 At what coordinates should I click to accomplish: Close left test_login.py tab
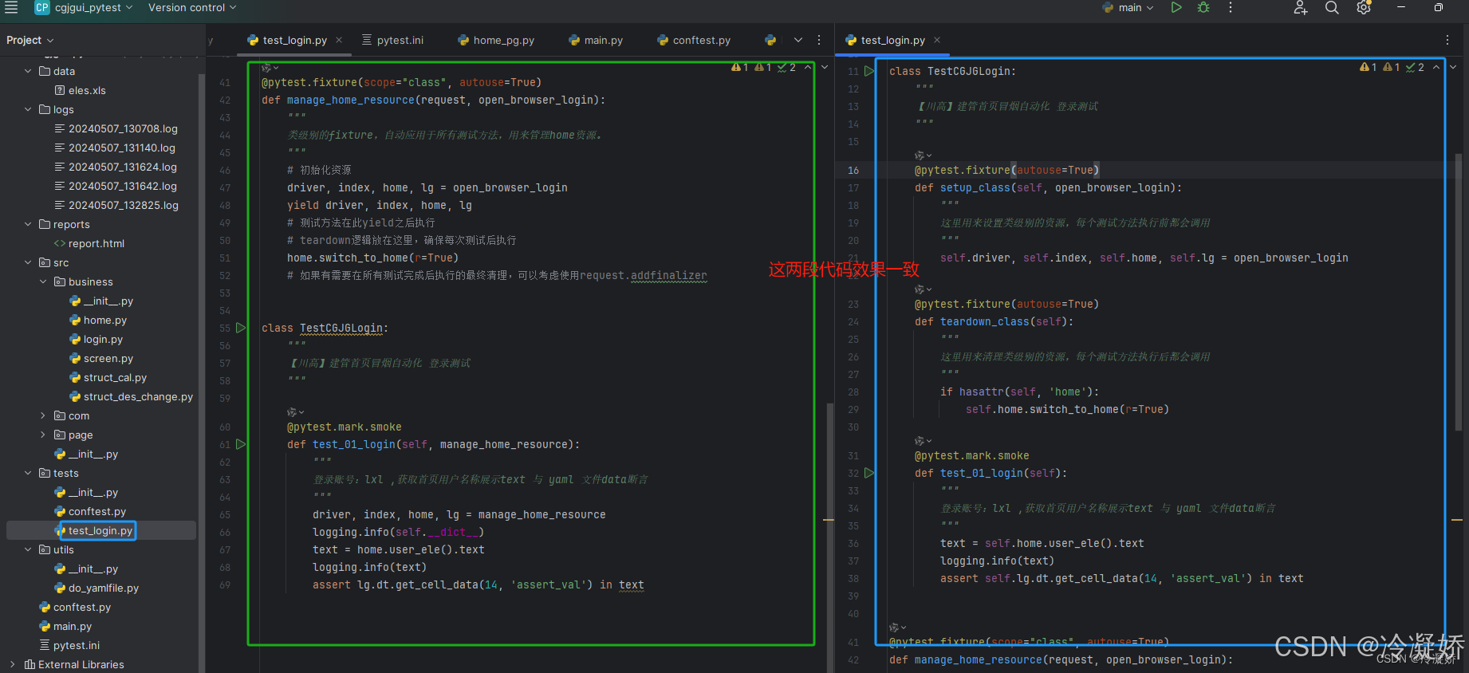339,40
